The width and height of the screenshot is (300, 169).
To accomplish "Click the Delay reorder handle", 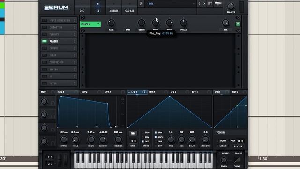I will [75, 55].
